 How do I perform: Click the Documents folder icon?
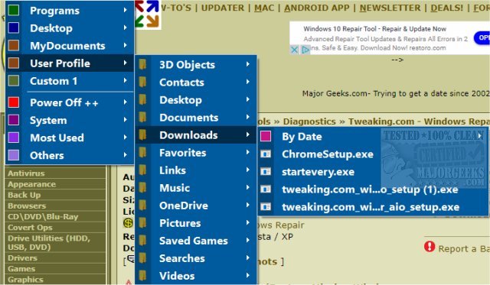[142, 117]
